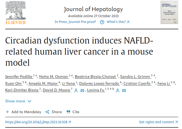Image resolution: width=182 pixels, height=129 pixels.
Task: Click the Cite quotation mark icon
Action: coord(68,112)
